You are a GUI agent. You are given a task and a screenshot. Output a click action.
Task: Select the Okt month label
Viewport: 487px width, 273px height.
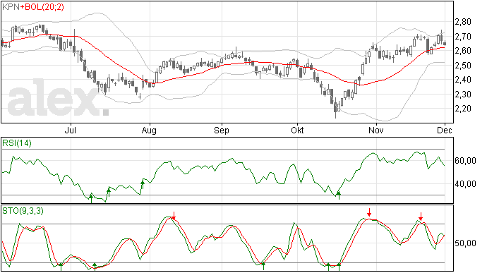297,130
